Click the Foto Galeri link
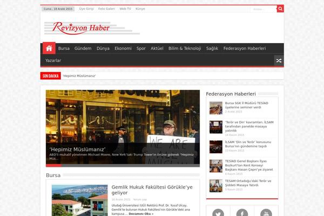 (106, 9)
